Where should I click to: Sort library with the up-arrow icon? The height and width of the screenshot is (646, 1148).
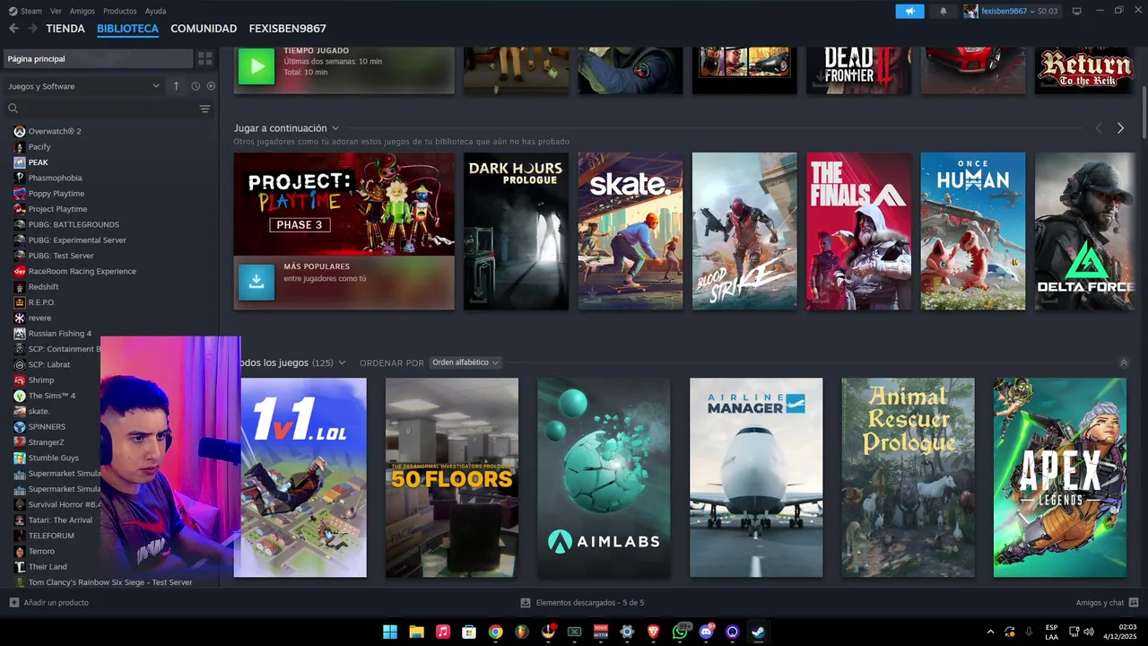[177, 86]
